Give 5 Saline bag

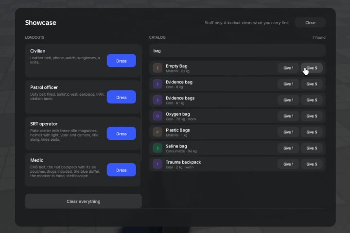pyautogui.click(x=312, y=148)
